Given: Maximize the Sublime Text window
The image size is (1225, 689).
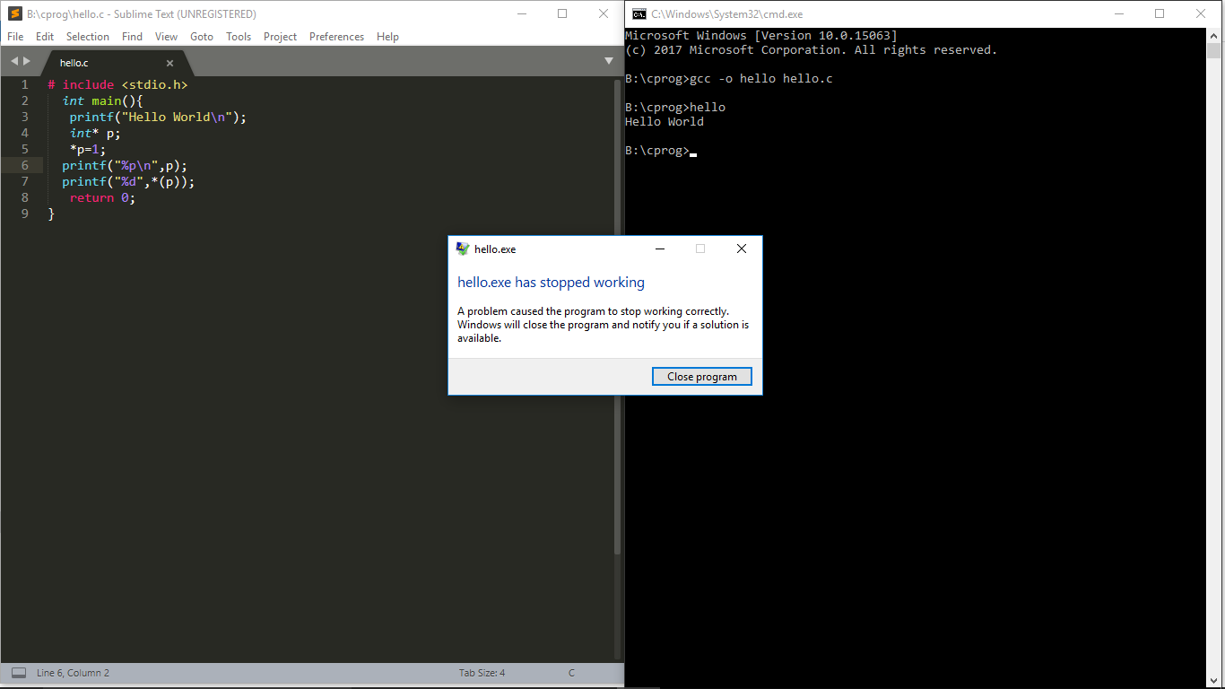Looking at the screenshot, I should [x=562, y=13].
